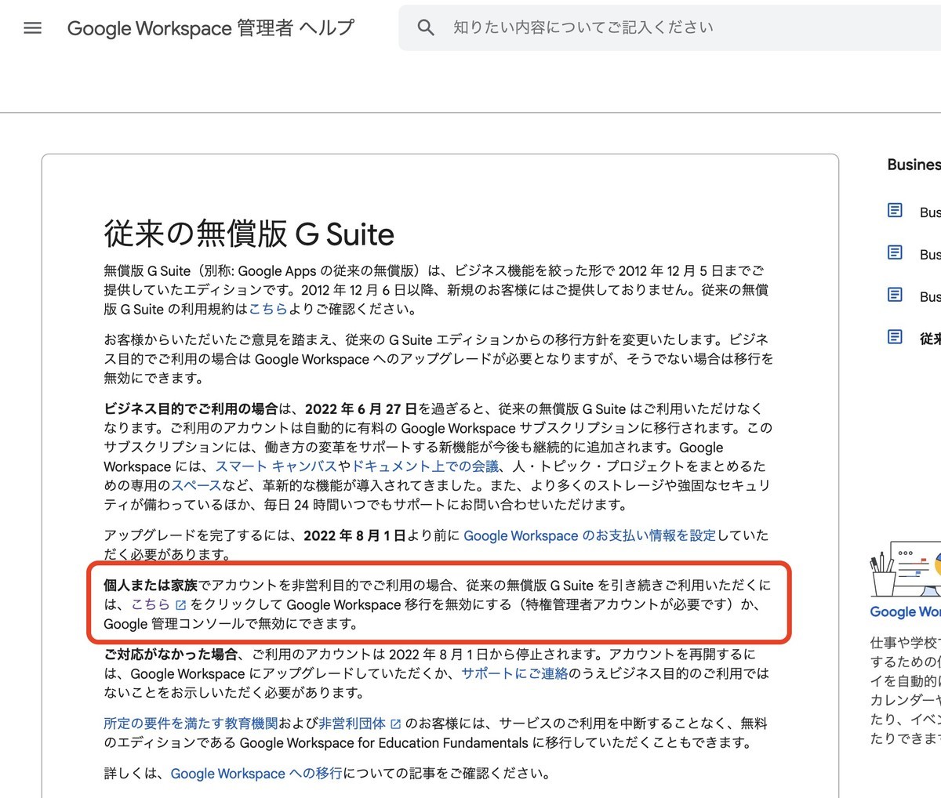941x798 pixels.
Task: Open the スペース link
Action: click(196, 485)
